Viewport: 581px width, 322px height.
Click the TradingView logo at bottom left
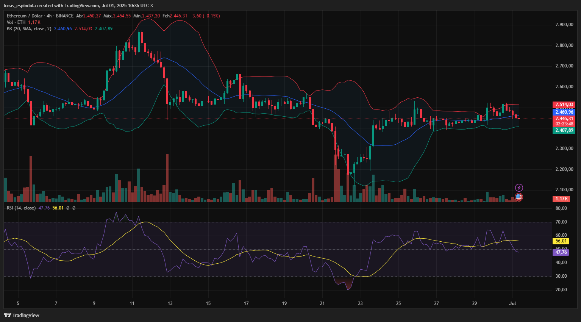coord(22,315)
